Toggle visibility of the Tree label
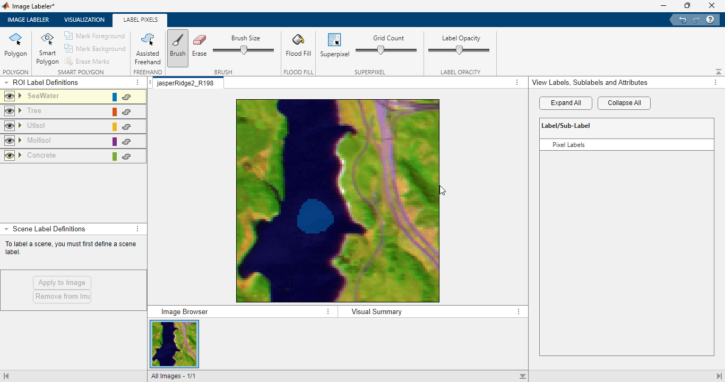The width and height of the screenshot is (725, 382). [9, 111]
